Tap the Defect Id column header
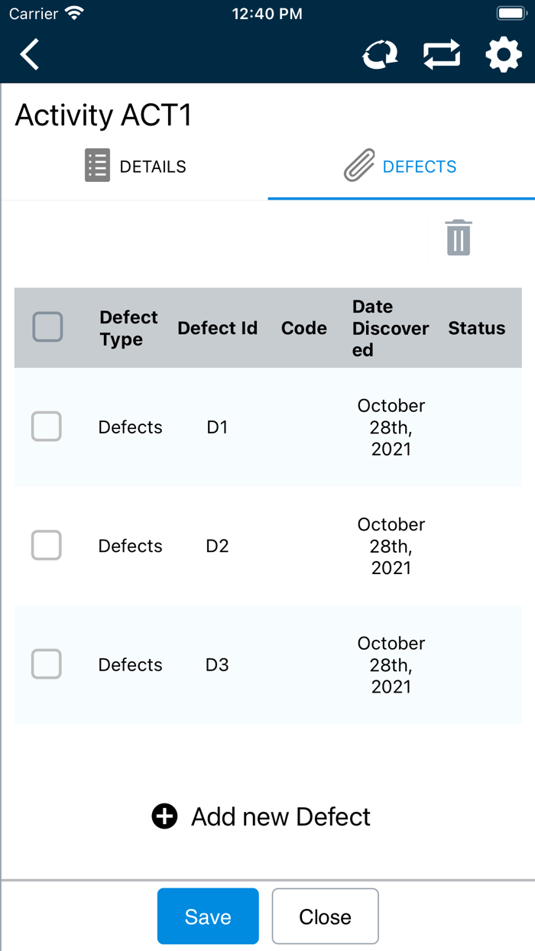The image size is (535, 951). coord(217,328)
